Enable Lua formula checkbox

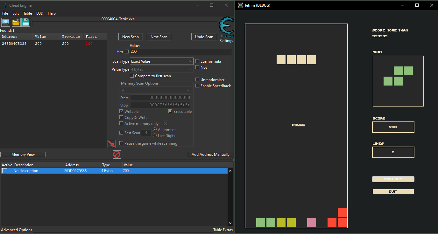(x=197, y=61)
